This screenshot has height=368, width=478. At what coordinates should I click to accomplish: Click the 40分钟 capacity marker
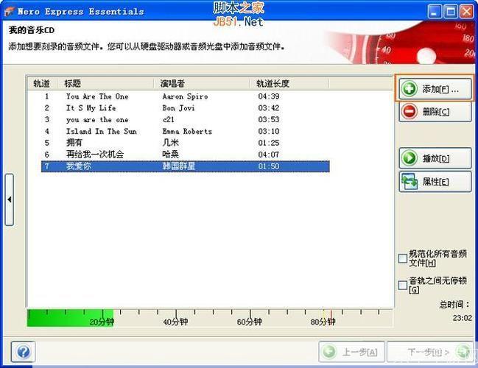pyautogui.click(x=175, y=322)
